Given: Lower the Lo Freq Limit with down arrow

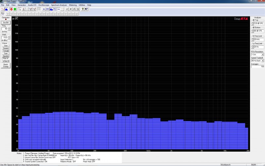Looking at the screenshot, I should (252, 48).
